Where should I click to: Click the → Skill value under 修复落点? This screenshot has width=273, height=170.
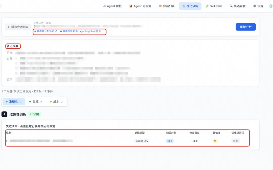pos(193,141)
